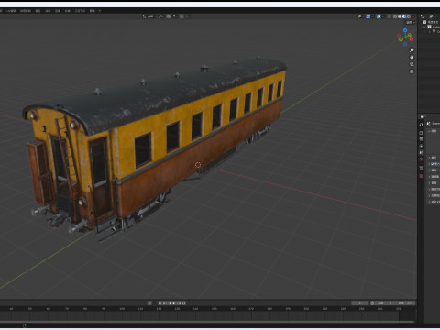The height and width of the screenshot is (330, 440).
Task: Select the orange object icon in outliner
Action: click(x=434, y=31)
